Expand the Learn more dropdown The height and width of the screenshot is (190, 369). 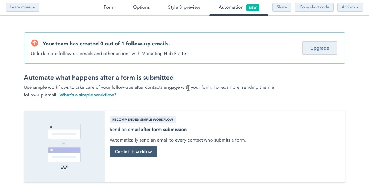23,7
